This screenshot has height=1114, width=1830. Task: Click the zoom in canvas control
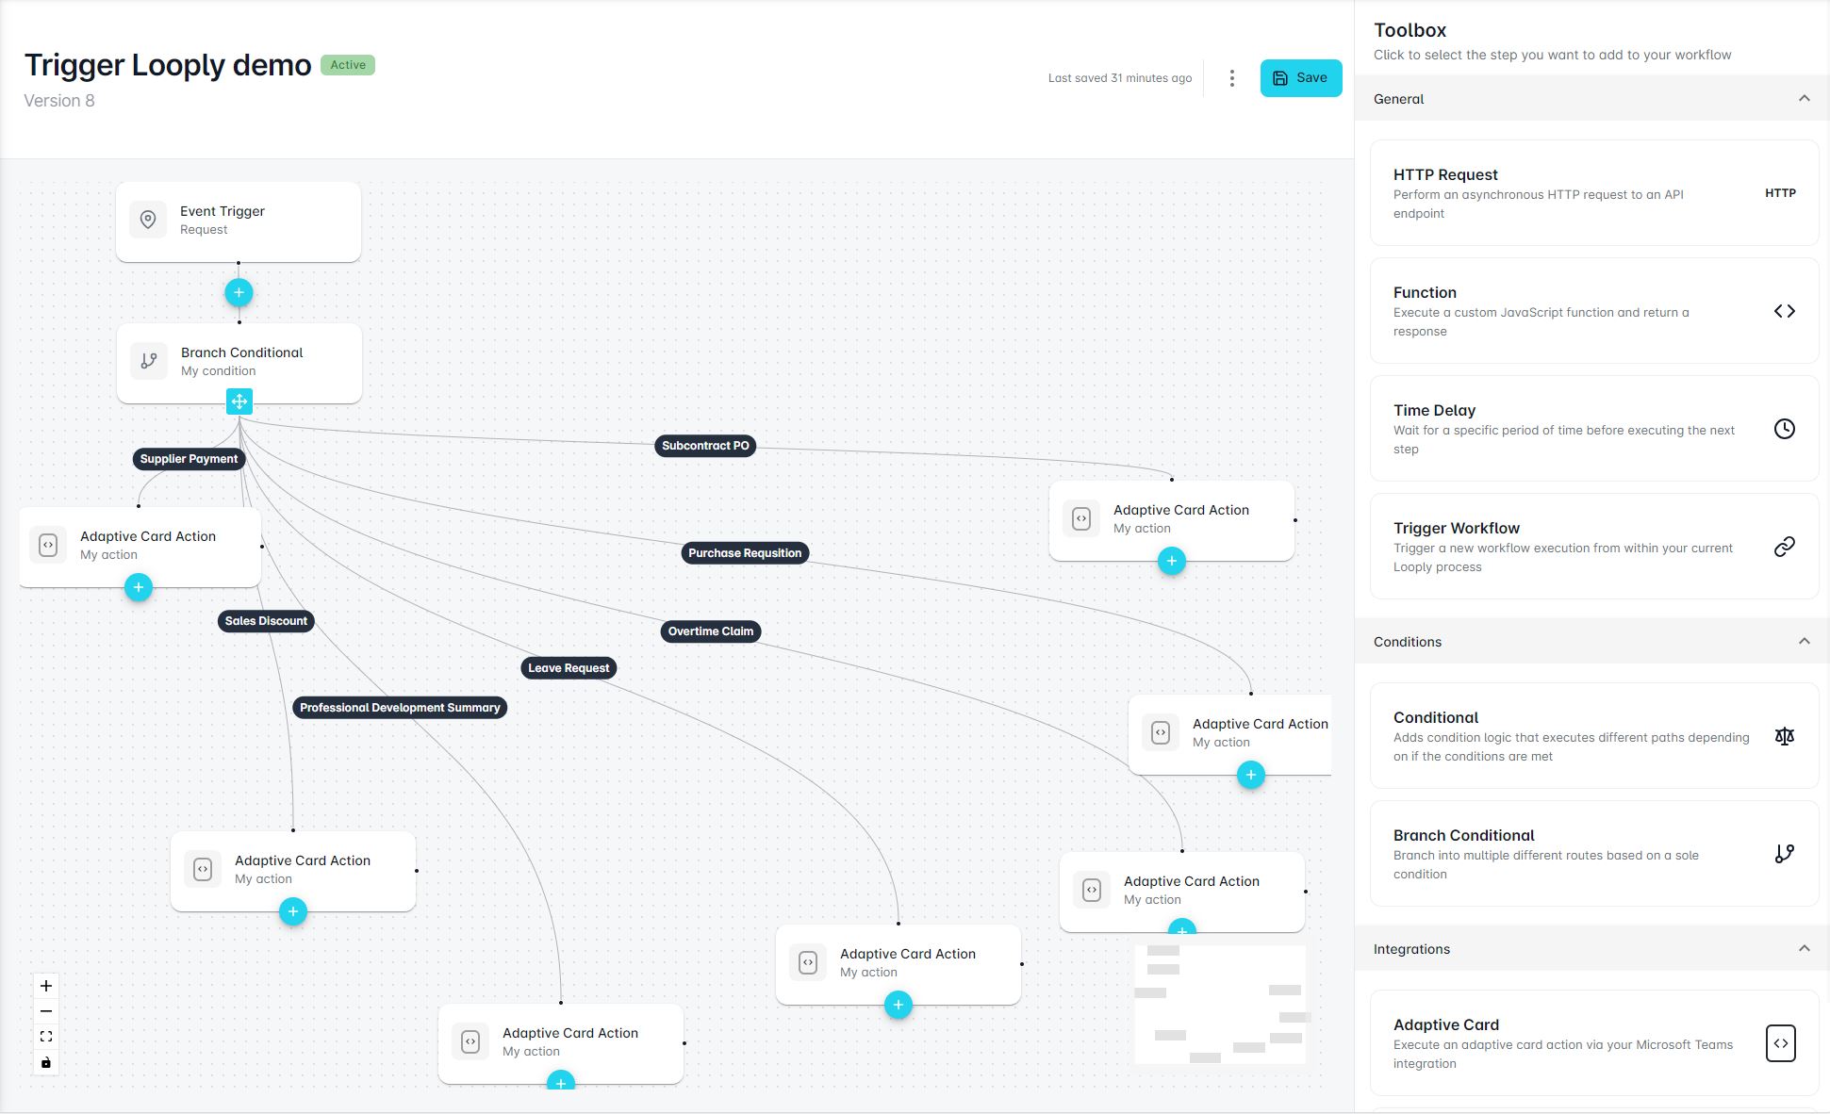[x=46, y=986]
